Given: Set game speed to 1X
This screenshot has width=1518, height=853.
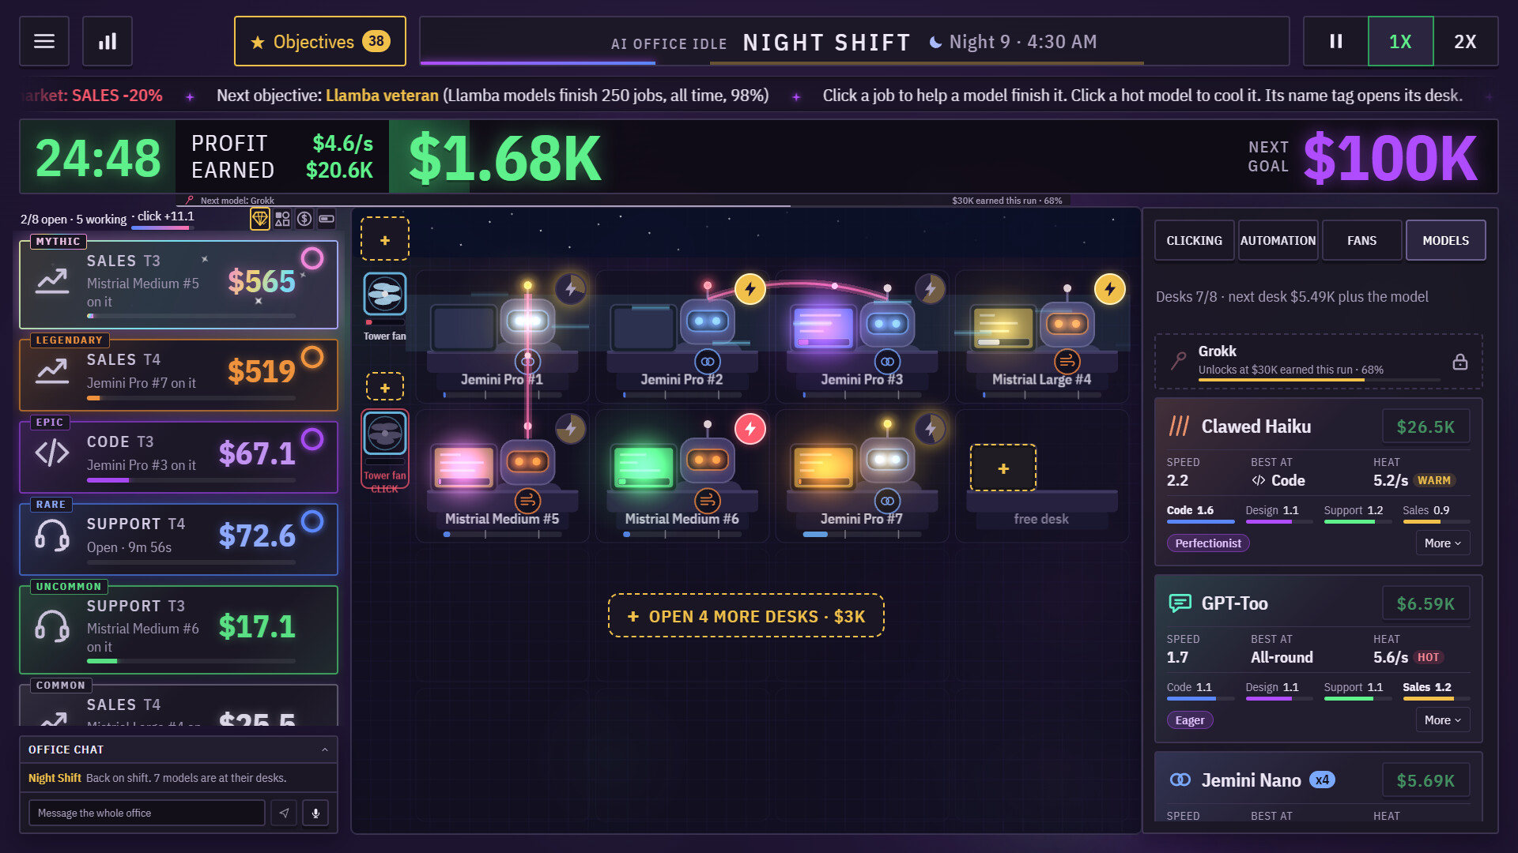Looking at the screenshot, I should tap(1400, 41).
